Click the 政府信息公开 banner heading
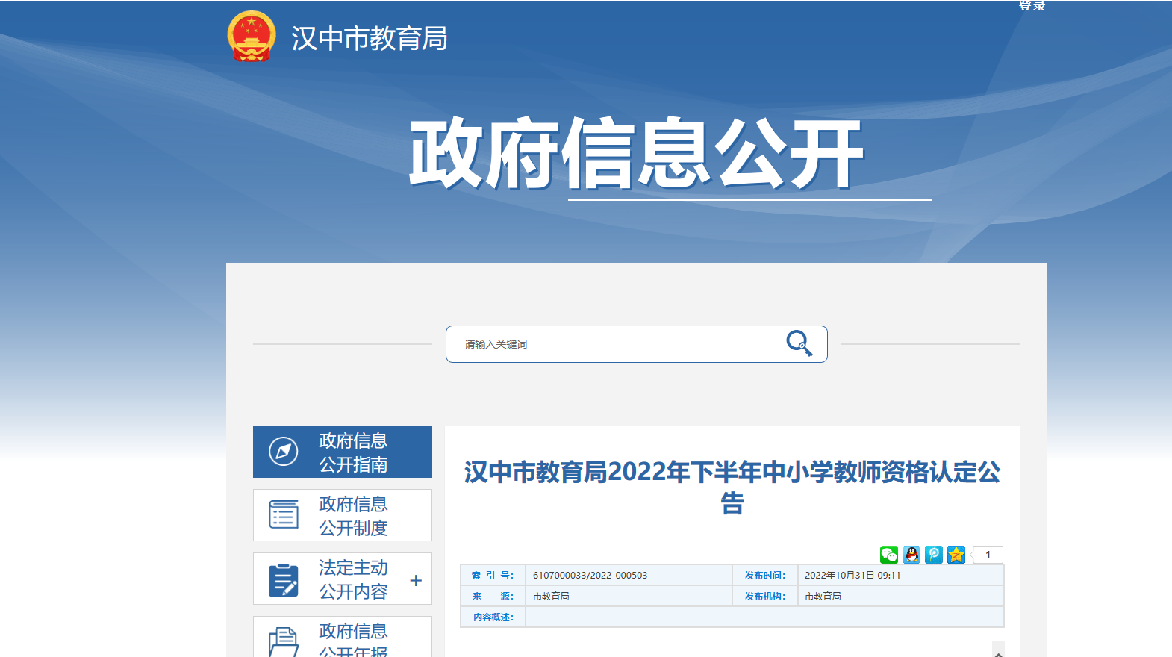The image size is (1172, 657). coord(636,154)
